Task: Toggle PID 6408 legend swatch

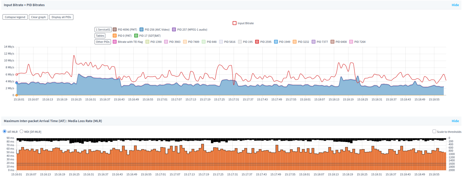Action: (x=333, y=42)
